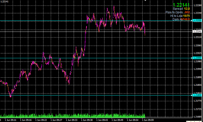
Task: Click the '1 Jun 09:38' time axis label
Action: [x=87, y=120]
